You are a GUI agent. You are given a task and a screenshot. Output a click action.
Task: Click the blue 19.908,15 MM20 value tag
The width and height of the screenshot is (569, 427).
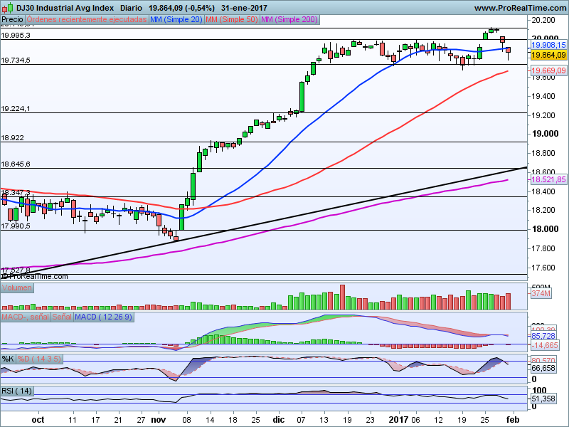click(x=548, y=45)
